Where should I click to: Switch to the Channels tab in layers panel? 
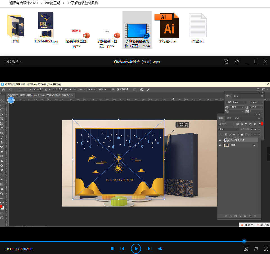229,118
